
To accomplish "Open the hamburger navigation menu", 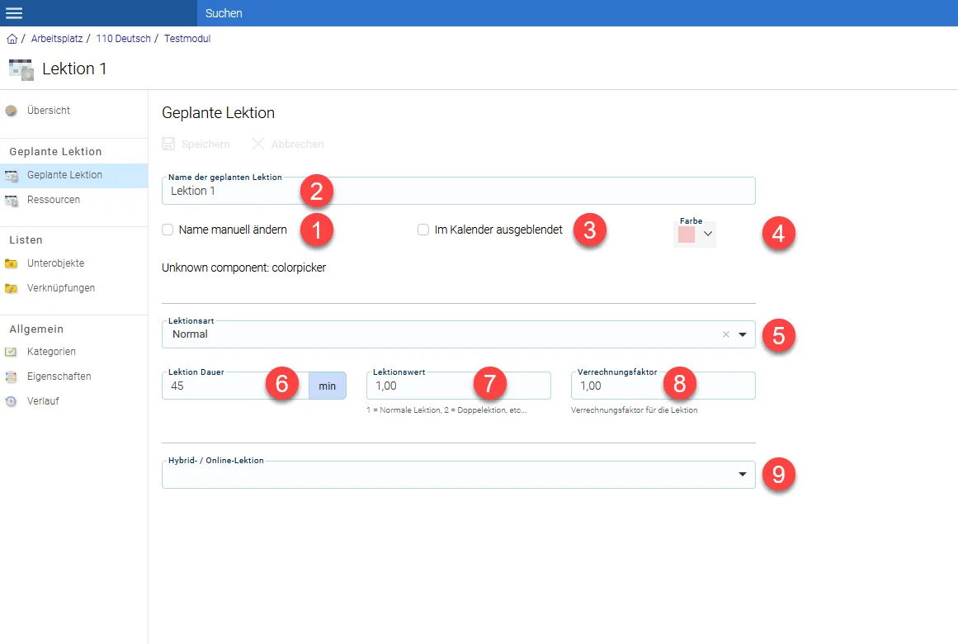I will (14, 13).
